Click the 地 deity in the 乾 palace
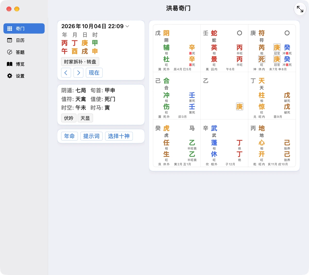309x275 pixels. coord(262,128)
